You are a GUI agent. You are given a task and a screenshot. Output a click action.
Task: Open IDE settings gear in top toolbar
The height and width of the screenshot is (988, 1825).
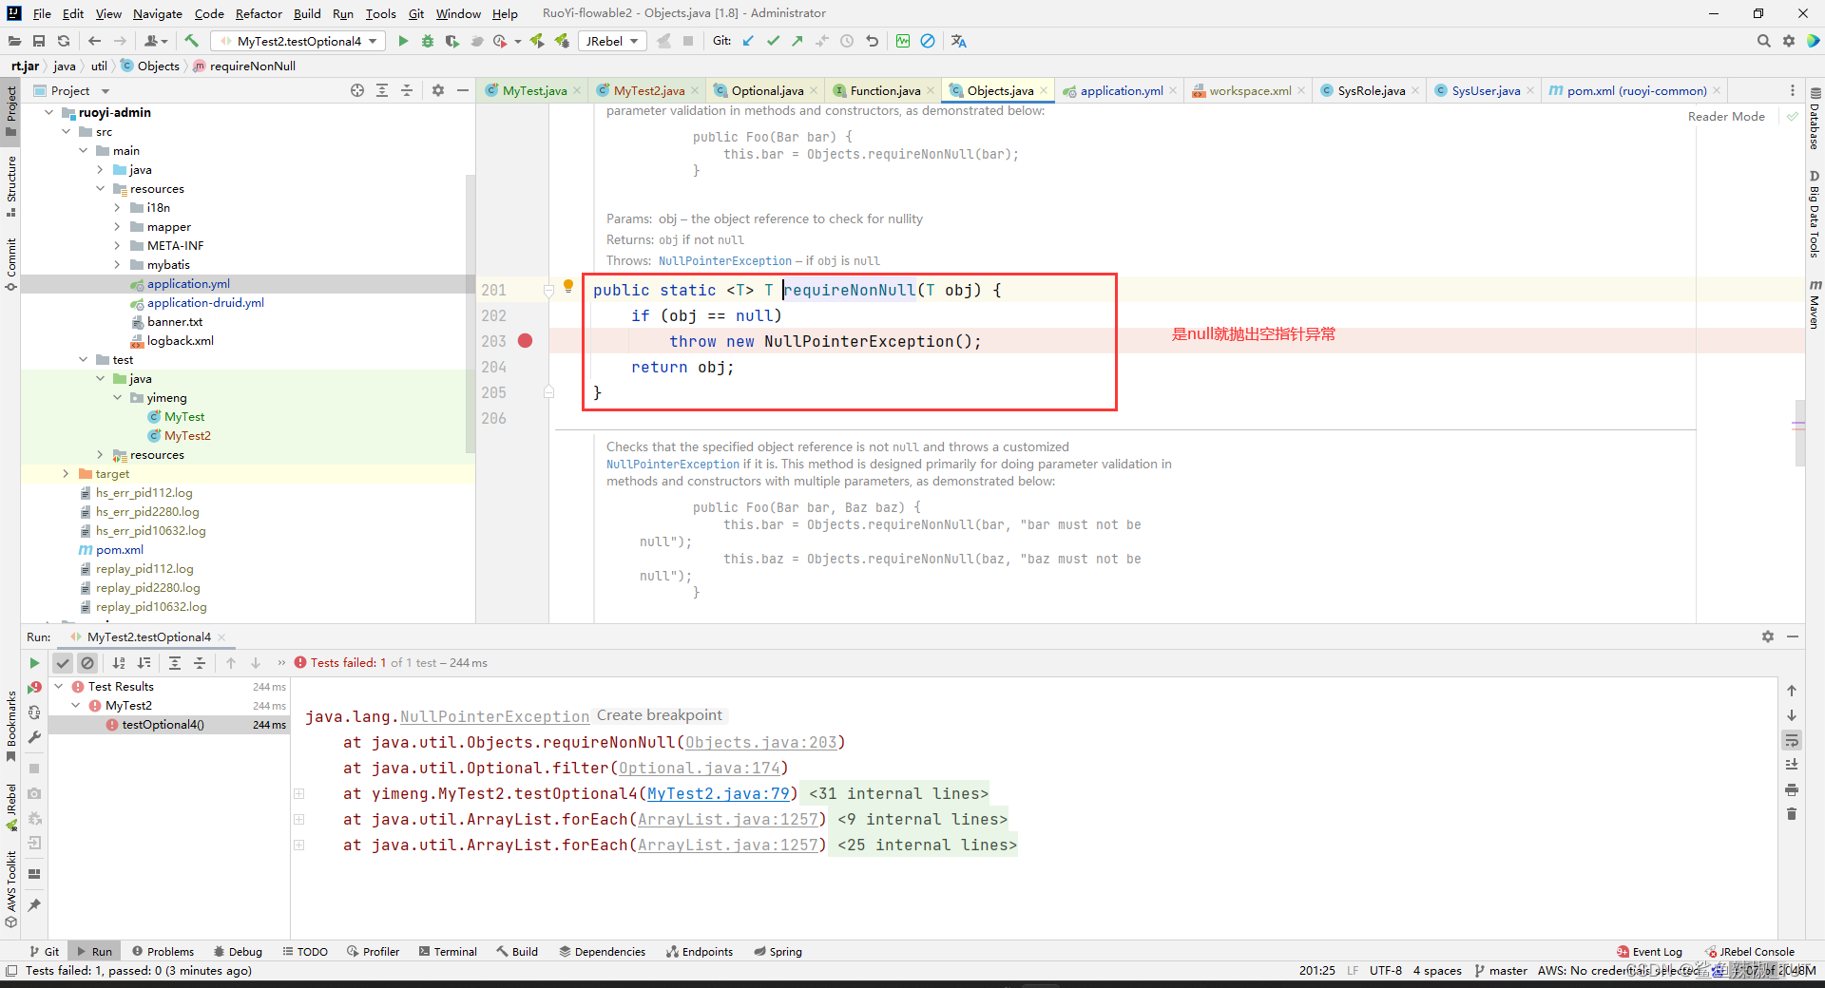point(1789,41)
